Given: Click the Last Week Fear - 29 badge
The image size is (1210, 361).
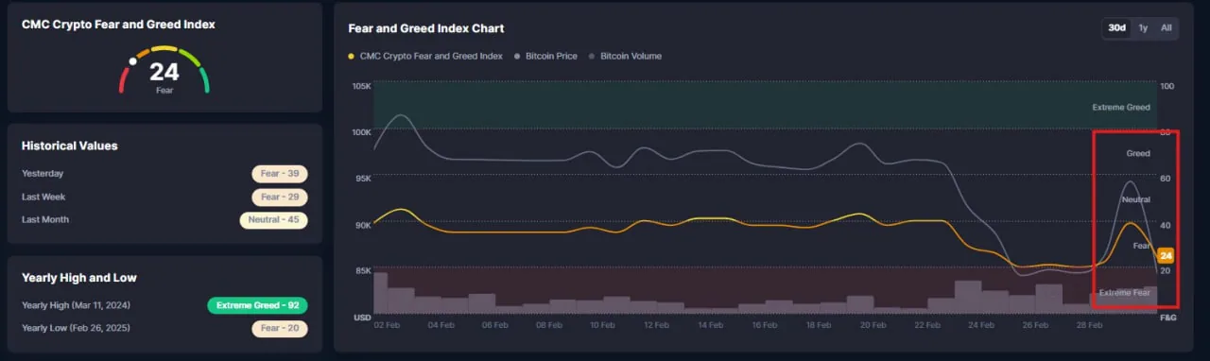Looking at the screenshot, I should 280,197.
